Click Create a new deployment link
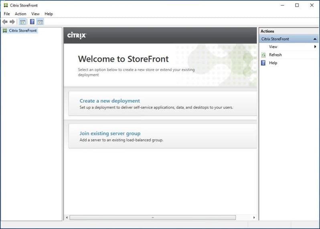 pyautogui.click(x=109, y=101)
